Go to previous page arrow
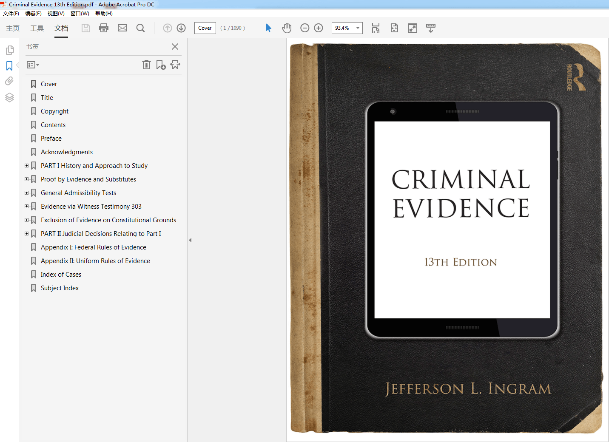Viewport: 609px width, 442px height. [168, 28]
